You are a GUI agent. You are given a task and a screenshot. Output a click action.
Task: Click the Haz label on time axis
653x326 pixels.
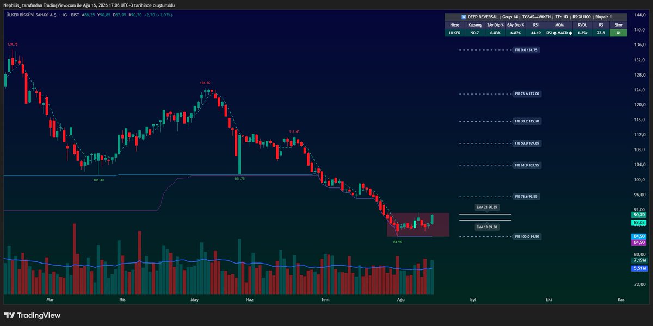[x=250, y=299]
